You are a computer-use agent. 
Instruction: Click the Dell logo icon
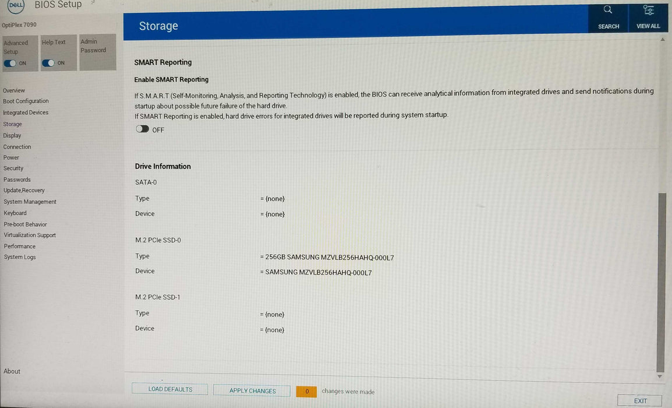point(16,6)
